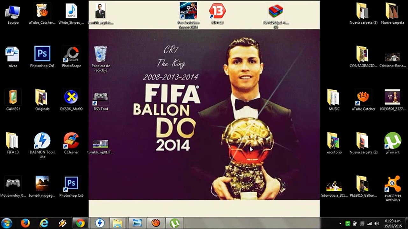
Task: Open Winamp from the taskbar
Action: tap(62, 223)
